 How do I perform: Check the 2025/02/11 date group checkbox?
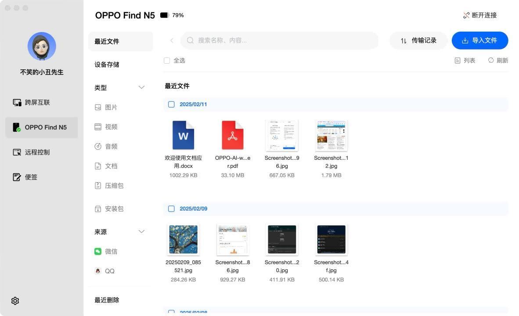click(x=171, y=104)
